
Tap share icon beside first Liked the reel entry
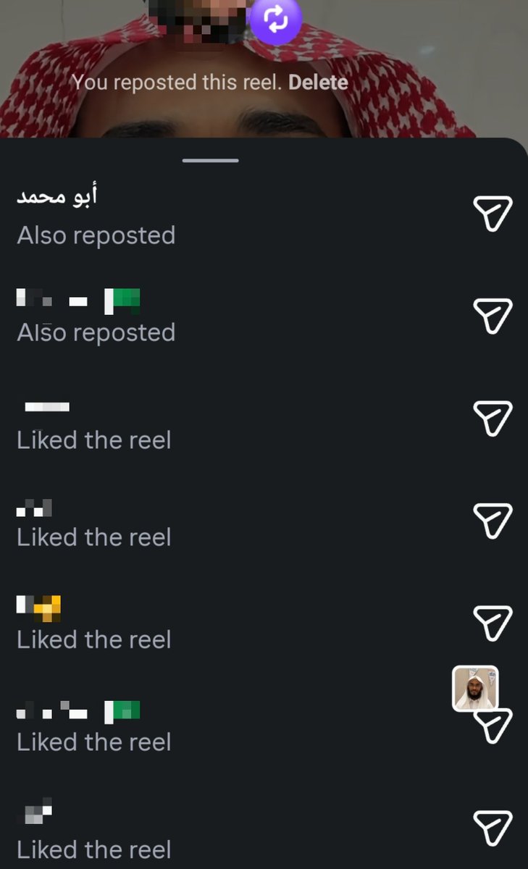point(493,419)
